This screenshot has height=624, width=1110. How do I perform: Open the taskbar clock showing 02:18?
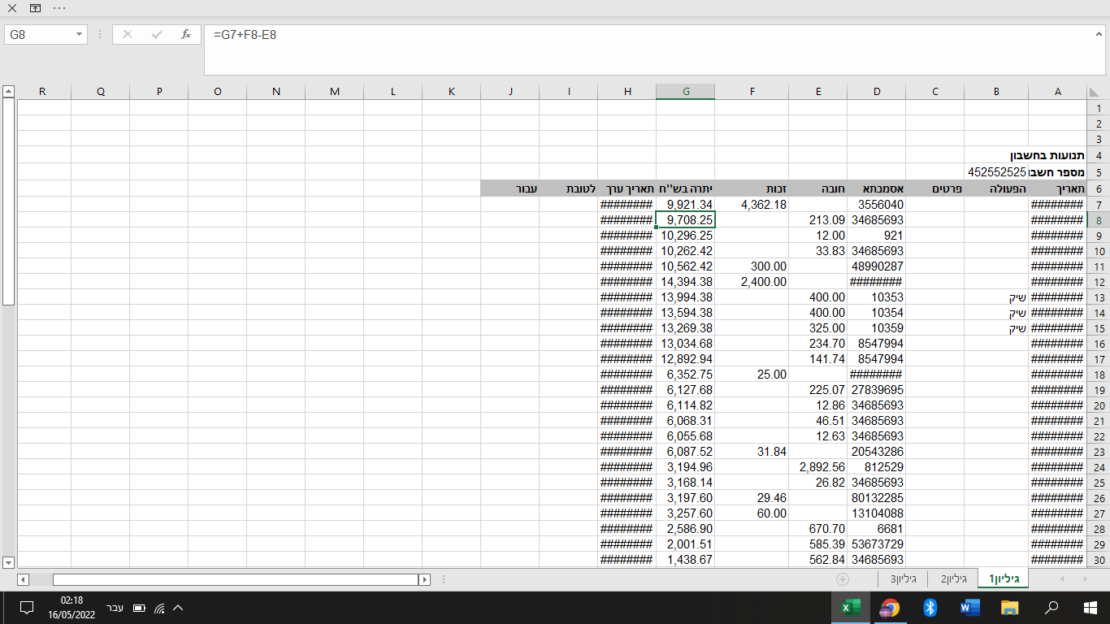click(x=72, y=607)
